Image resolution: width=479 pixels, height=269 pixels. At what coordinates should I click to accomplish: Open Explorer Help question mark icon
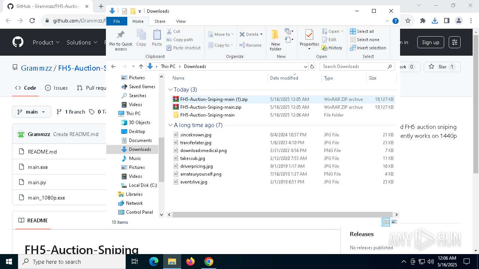coord(395,21)
